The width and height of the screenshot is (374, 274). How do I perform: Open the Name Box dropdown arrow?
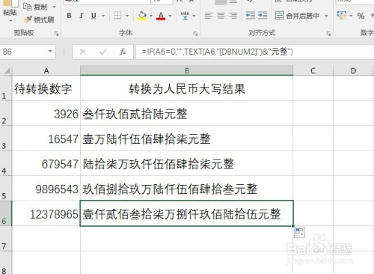(x=50, y=52)
